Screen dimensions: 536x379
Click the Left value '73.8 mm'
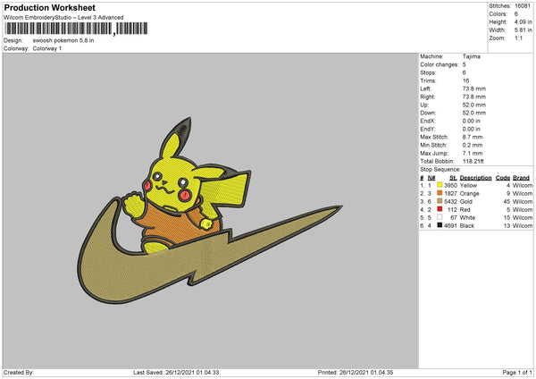point(474,88)
